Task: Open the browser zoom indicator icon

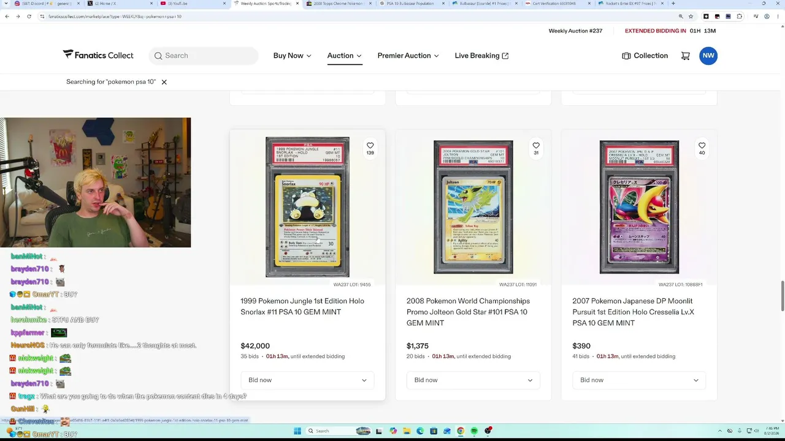Action: point(681,17)
